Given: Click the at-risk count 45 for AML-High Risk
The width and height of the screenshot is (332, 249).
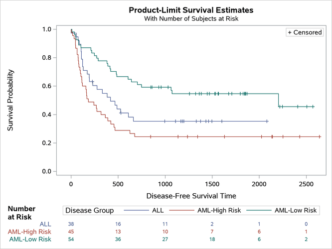Looking at the screenshot, I should (71, 232).
